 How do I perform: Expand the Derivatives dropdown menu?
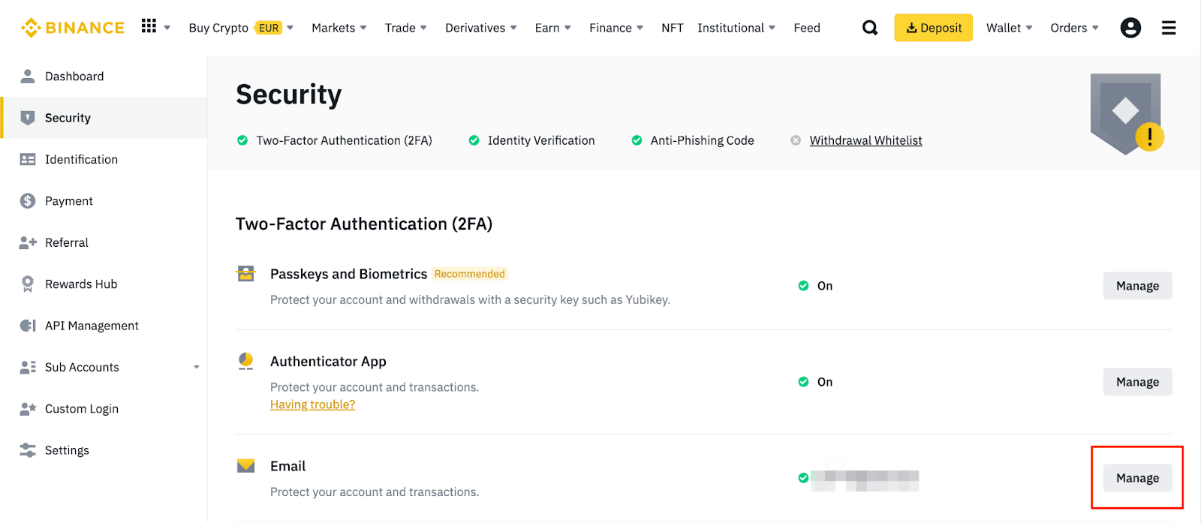[x=480, y=28]
